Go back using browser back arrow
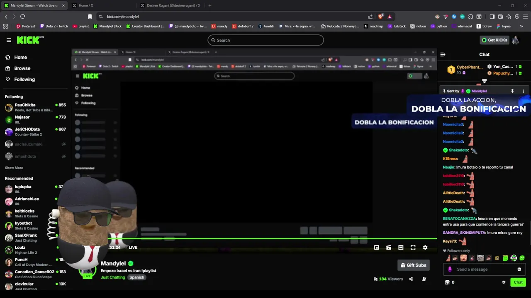This screenshot has height=298, width=531. pyautogui.click(x=6, y=17)
